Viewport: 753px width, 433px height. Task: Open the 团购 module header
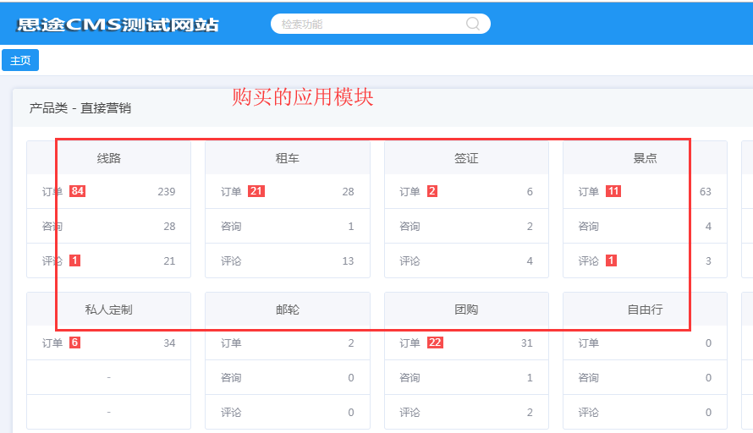tap(466, 310)
